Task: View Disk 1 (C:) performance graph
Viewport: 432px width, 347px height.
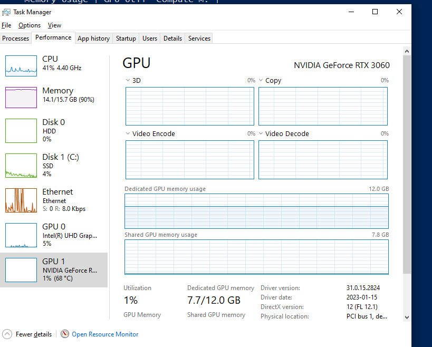Action: pos(21,166)
